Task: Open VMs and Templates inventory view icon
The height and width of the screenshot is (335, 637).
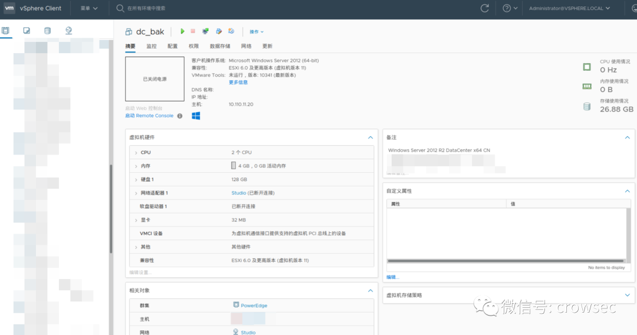Action: [27, 31]
